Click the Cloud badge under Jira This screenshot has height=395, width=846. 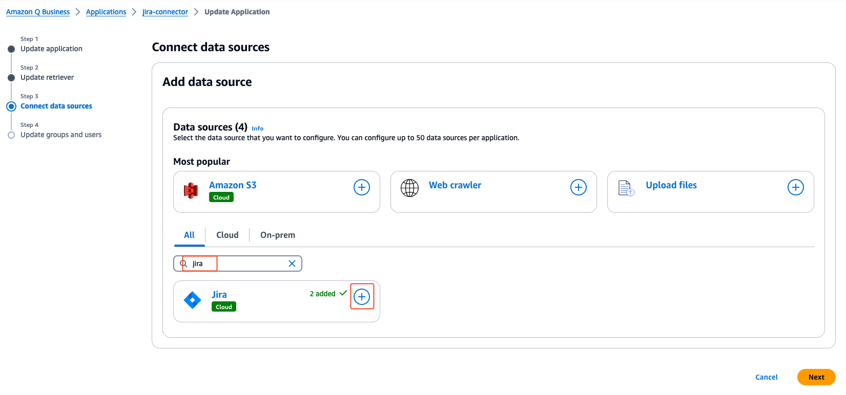click(224, 307)
